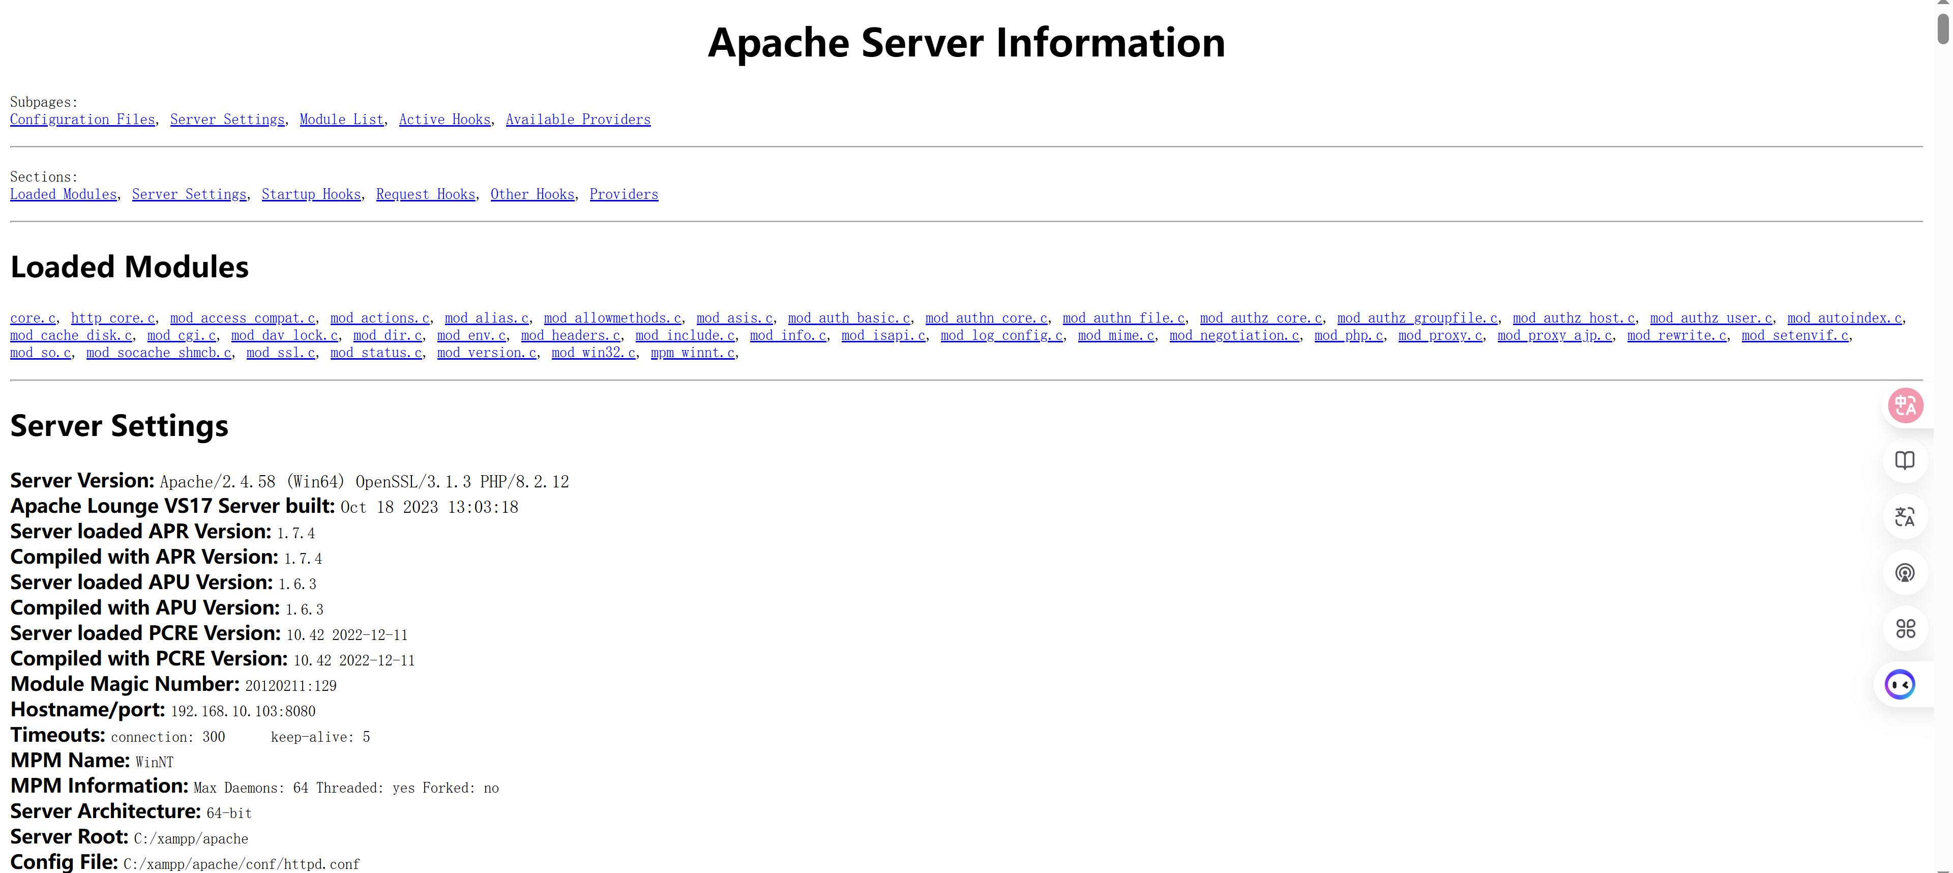Jump to Loaded Modules section
The width and height of the screenshot is (1953, 873).
pyautogui.click(x=64, y=194)
